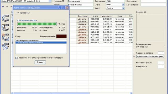This screenshot has width=168, height=94.
Task: Click the elapsed time value 0:12:07
Action: click(x=62, y=28)
